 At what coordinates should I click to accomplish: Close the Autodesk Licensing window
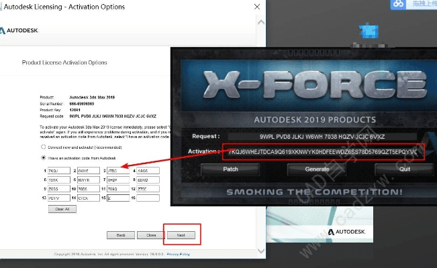257,7
